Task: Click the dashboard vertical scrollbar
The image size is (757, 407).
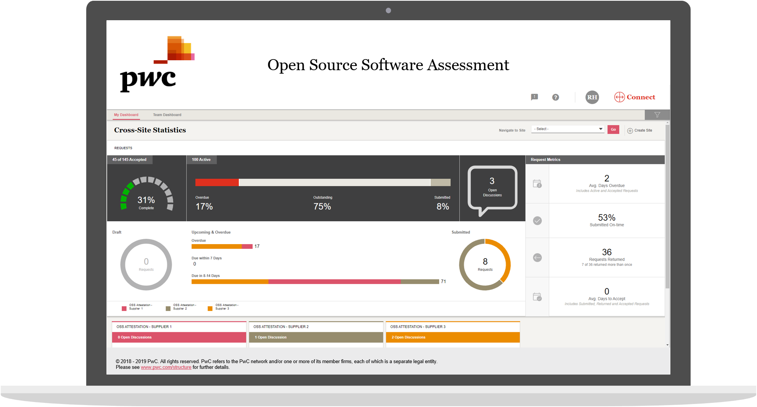Action: click(x=667, y=206)
